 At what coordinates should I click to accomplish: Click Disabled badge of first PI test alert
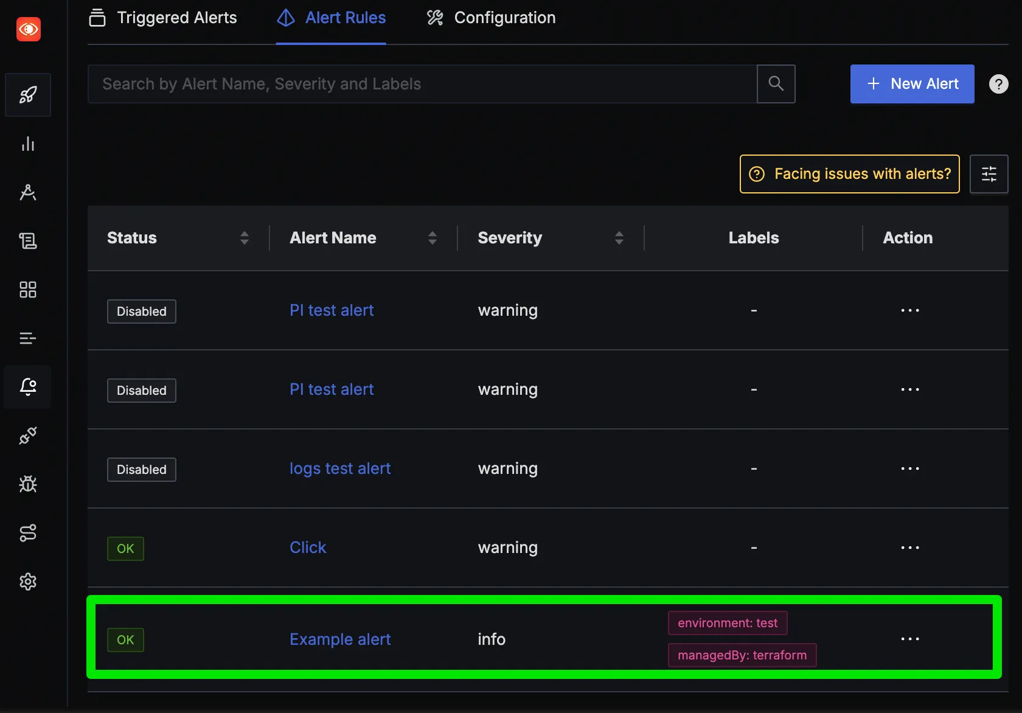(142, 311)
